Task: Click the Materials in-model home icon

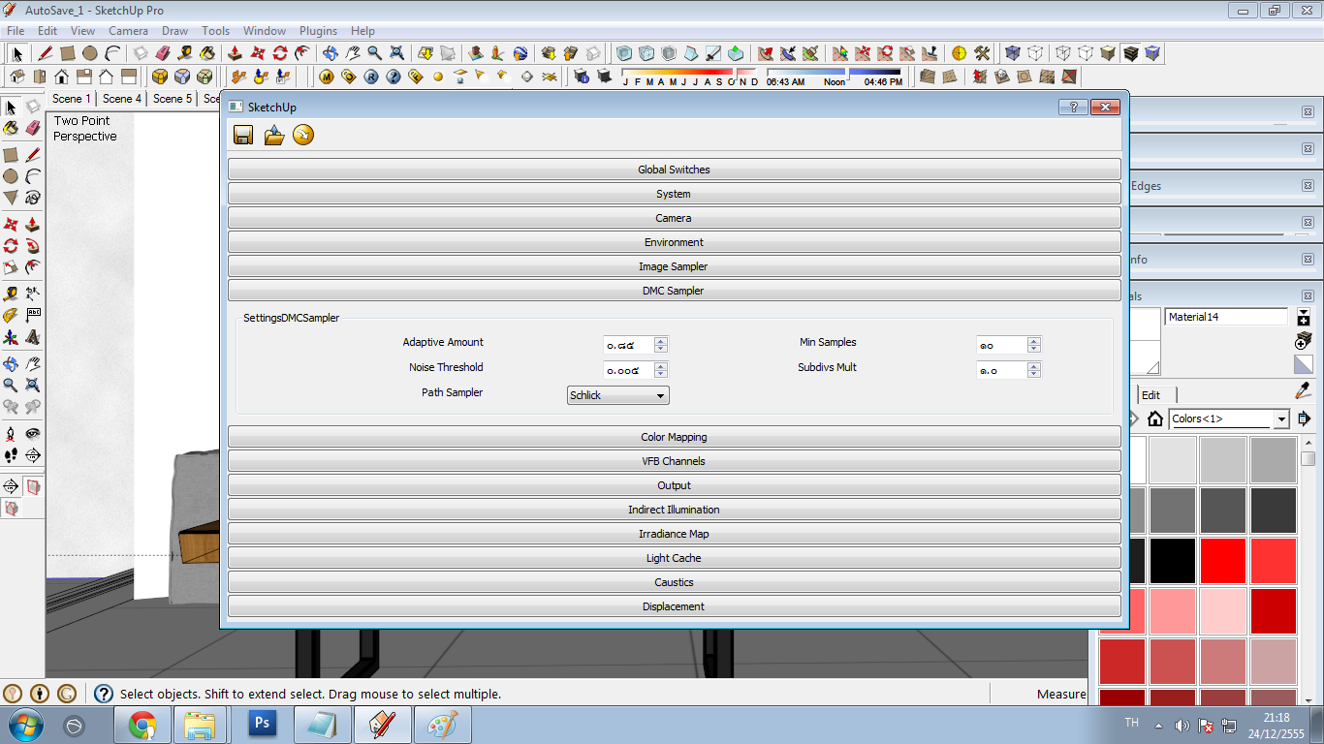Action: [1154, 418]
